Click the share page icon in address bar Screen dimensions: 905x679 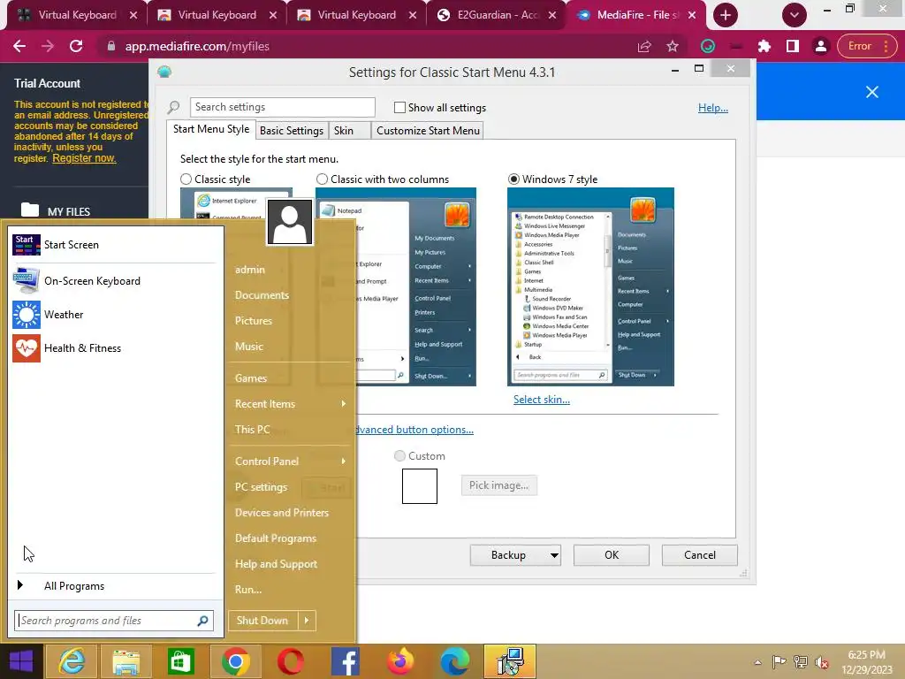click(x=644, y=46)
